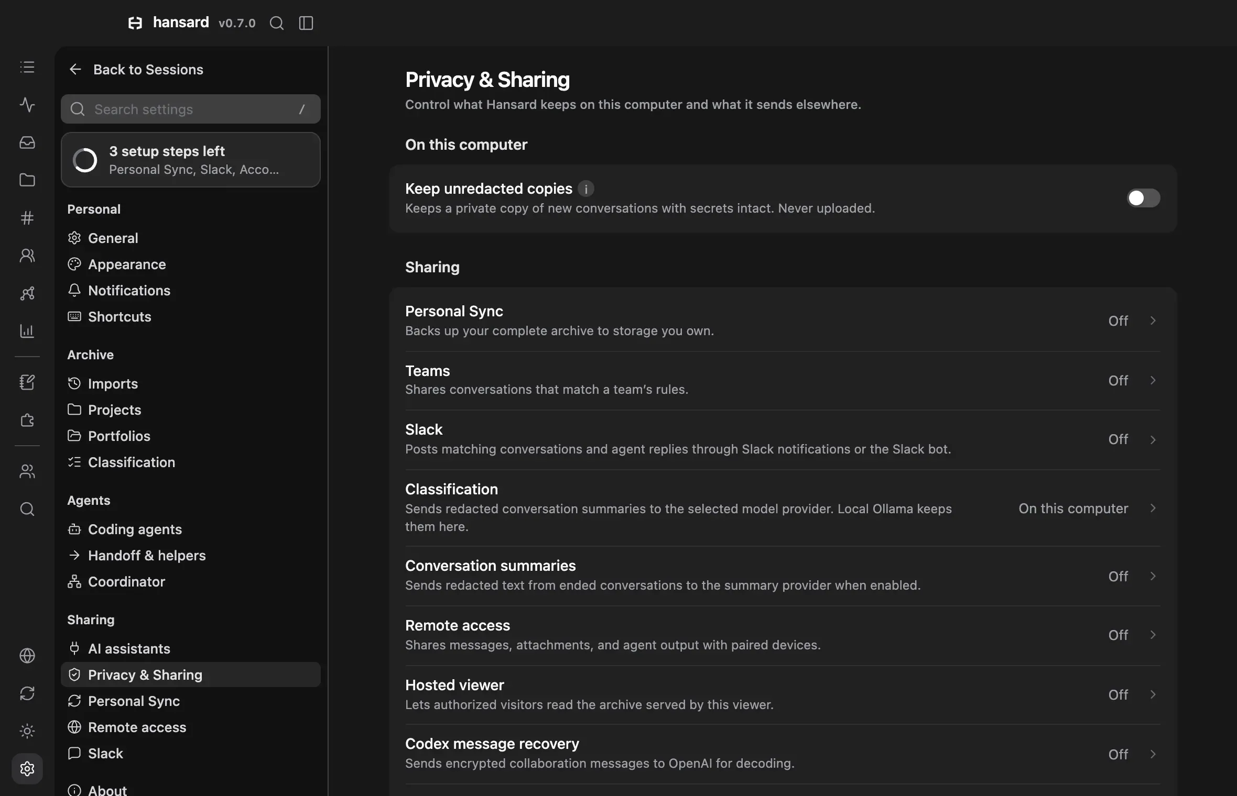Open the globe icon in left rail
1237x796 pixels.
pos(27,656)
